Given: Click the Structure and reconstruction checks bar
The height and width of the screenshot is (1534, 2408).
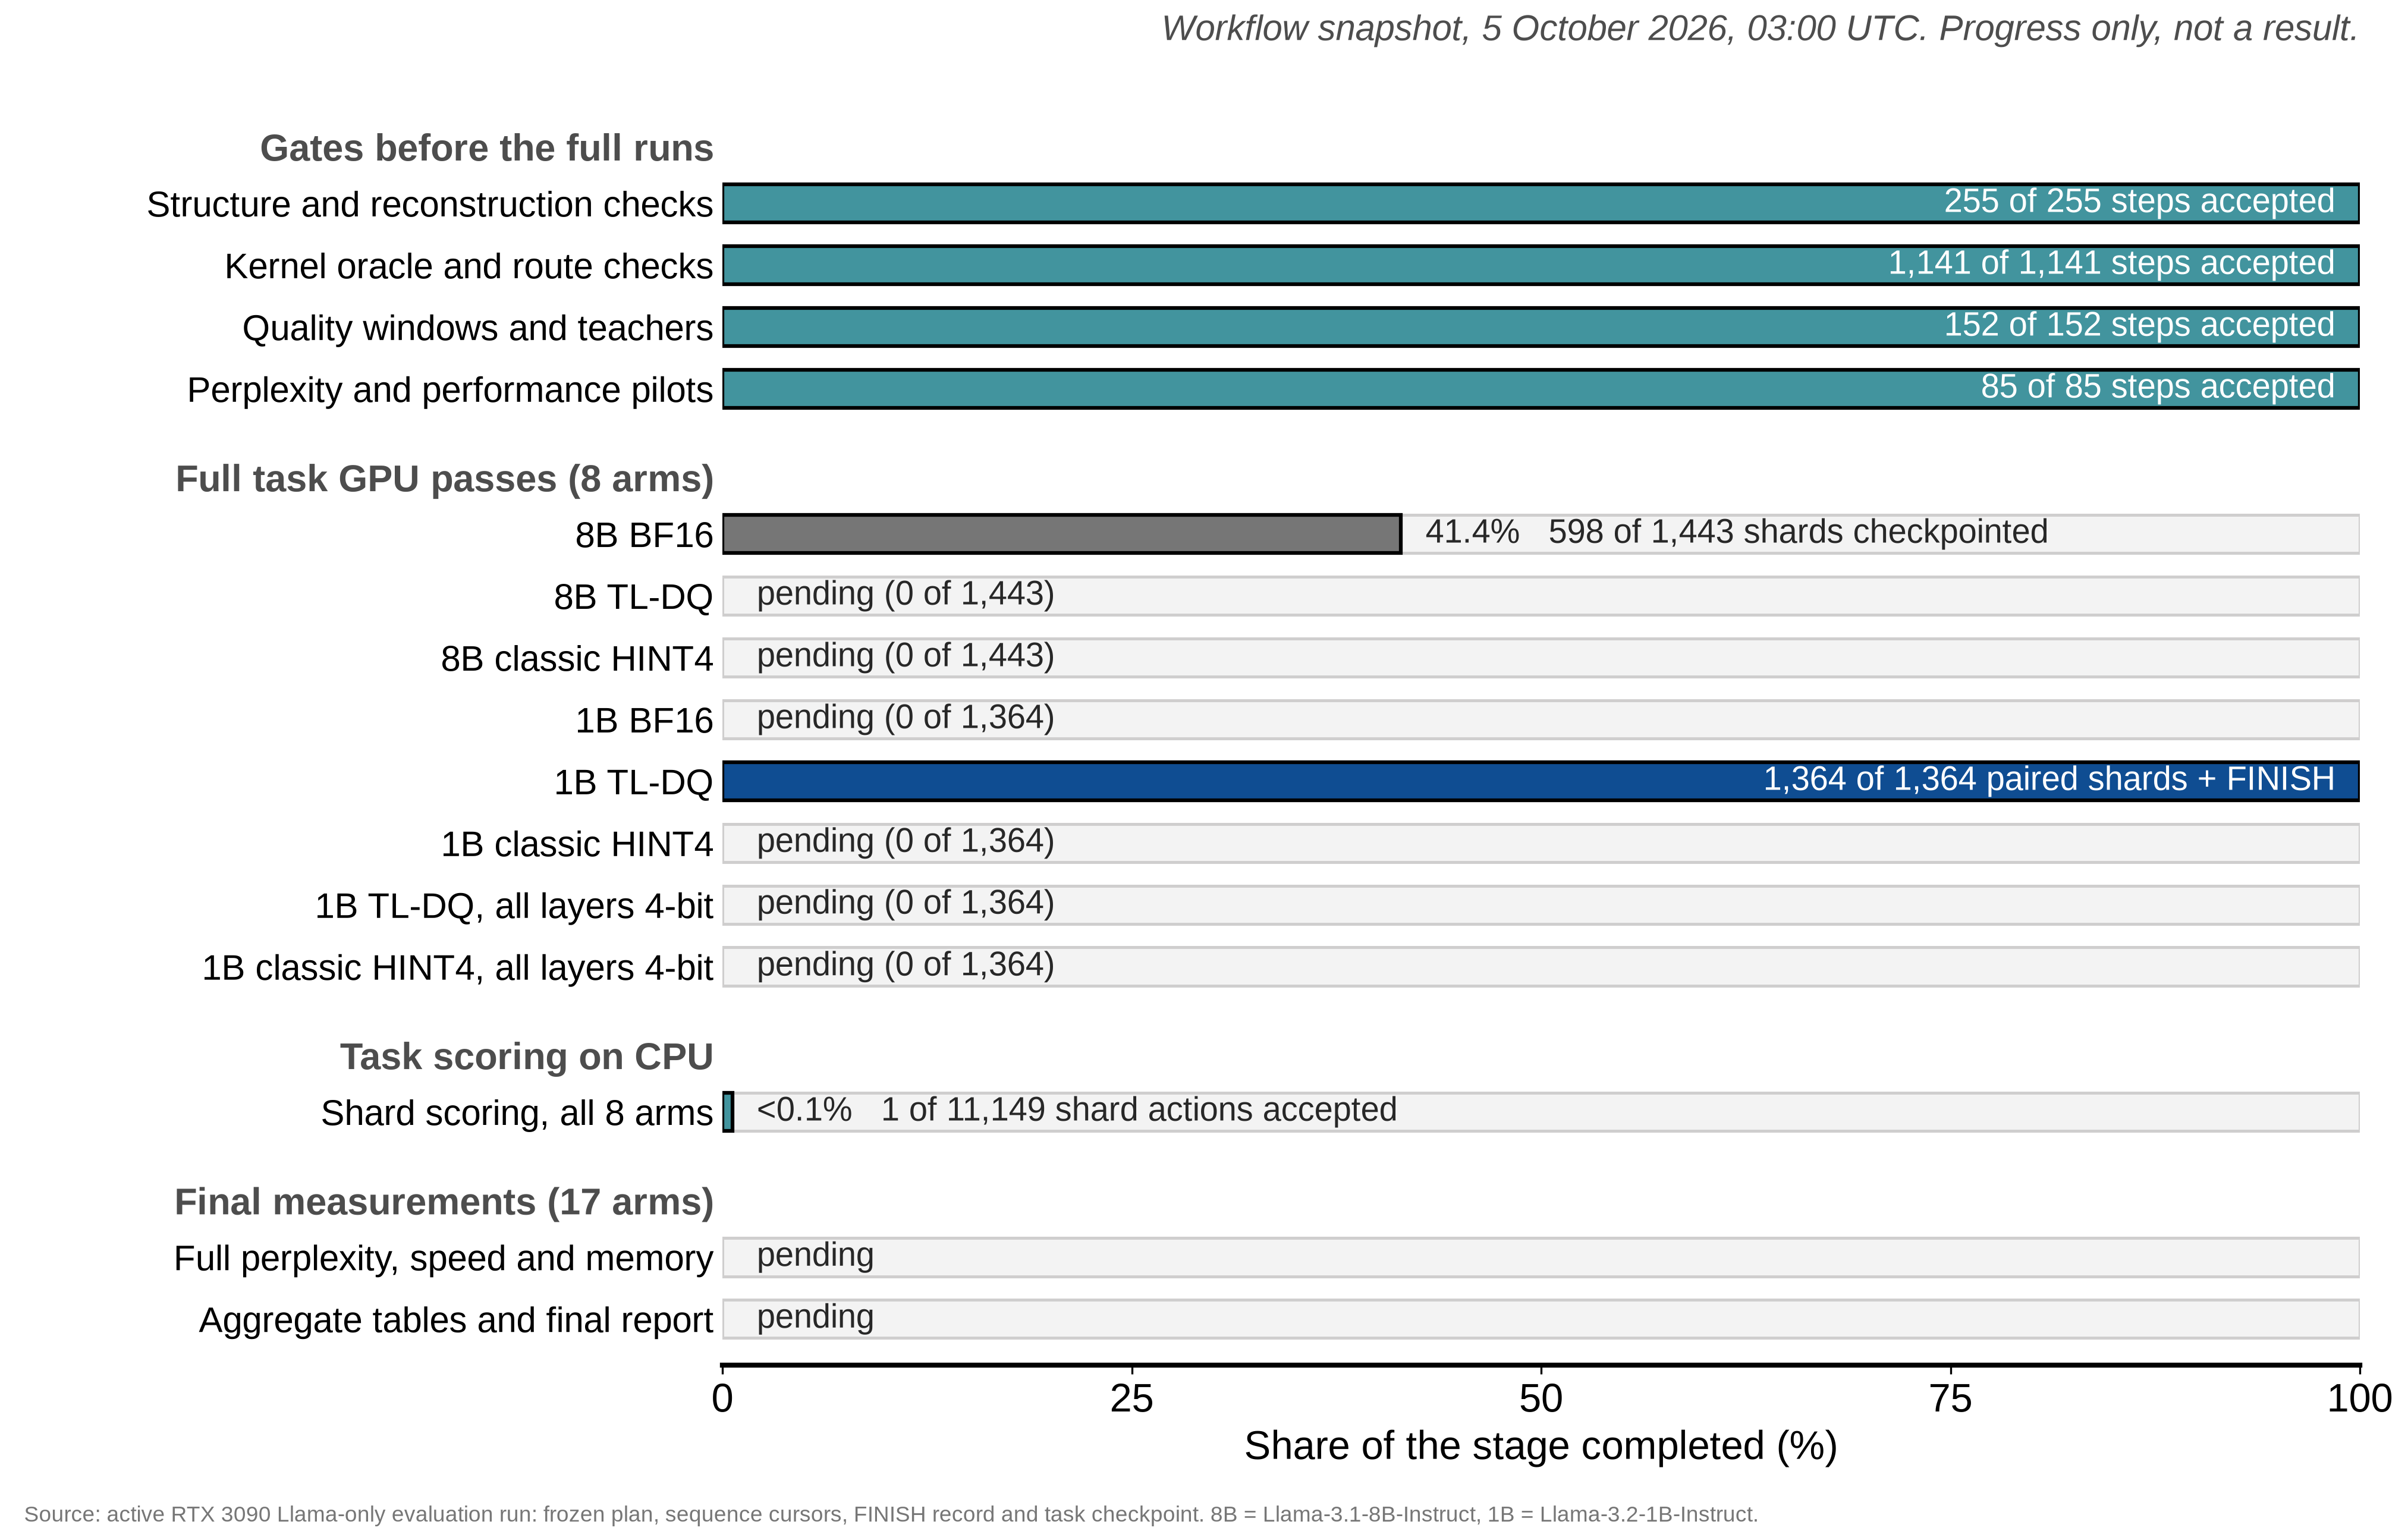Looking at the screenshot, I should pyautogui.click(x=1540, y=203).
